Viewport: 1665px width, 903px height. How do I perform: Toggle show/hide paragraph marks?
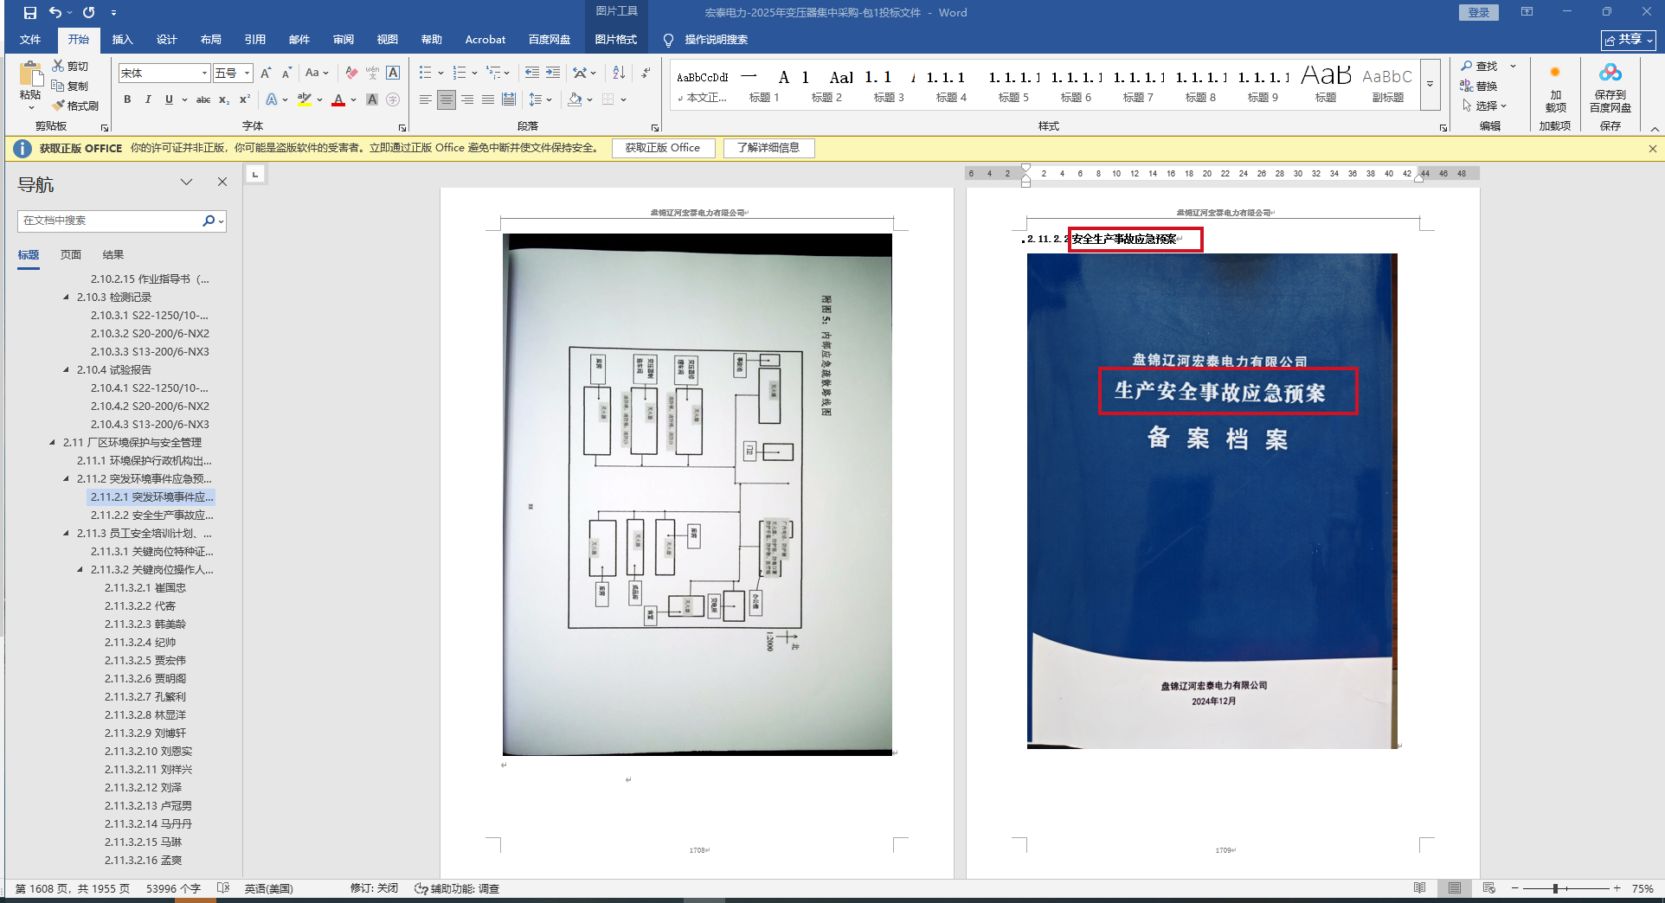(646, 74)
